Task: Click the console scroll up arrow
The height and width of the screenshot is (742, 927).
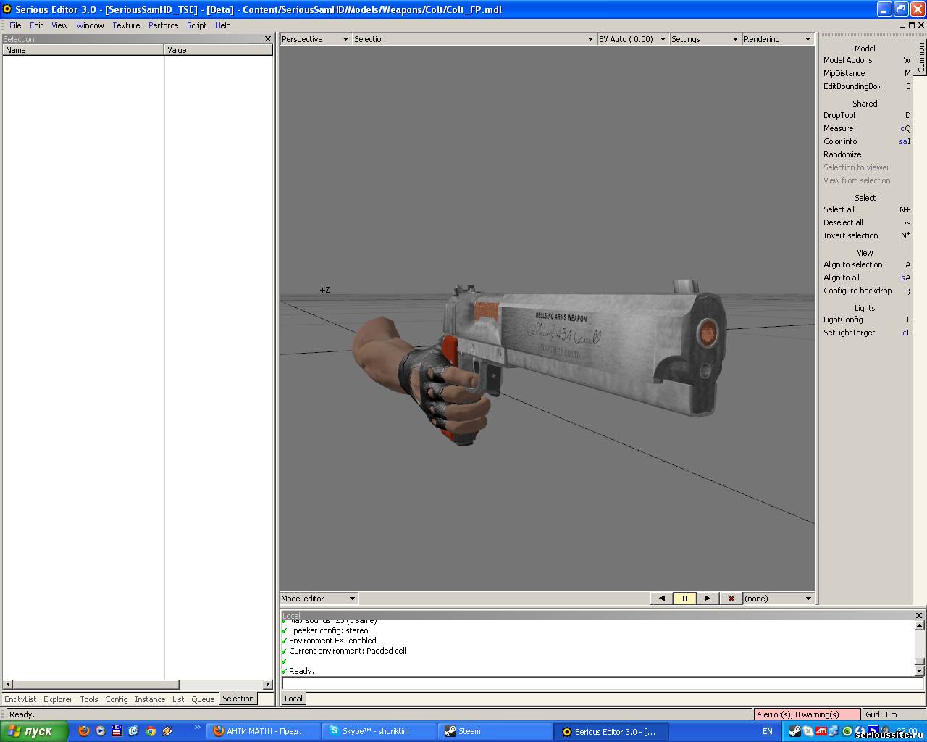Action: pos(920,626)
